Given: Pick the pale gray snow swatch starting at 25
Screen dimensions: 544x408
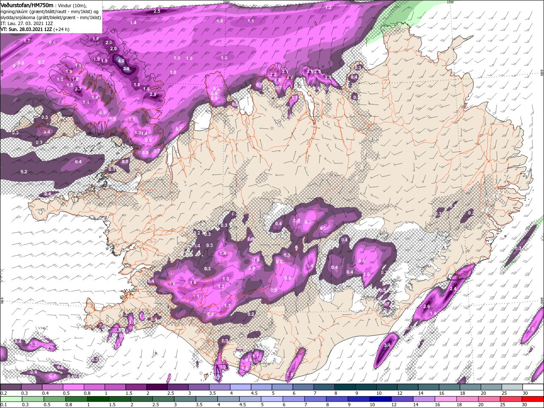Looking at the screenshot, I should pos(513,387).
